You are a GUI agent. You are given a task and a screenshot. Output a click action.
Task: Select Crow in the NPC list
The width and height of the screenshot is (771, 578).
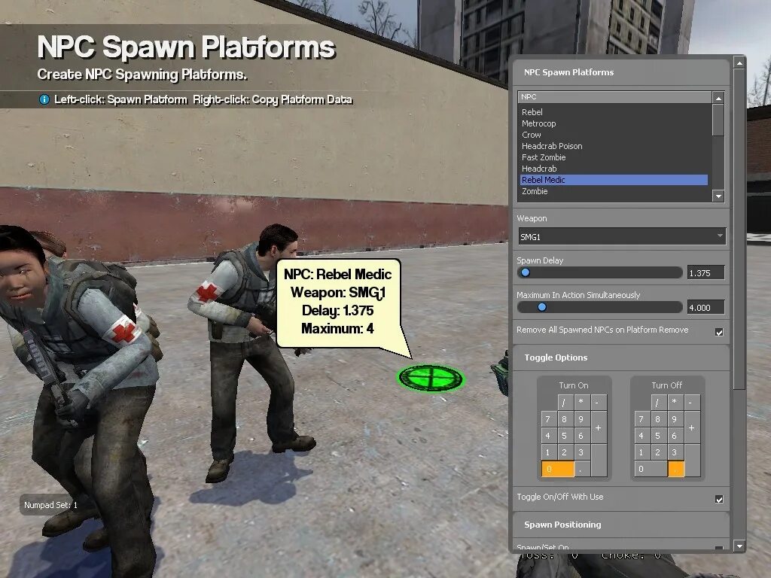click(x=614, y=135)
